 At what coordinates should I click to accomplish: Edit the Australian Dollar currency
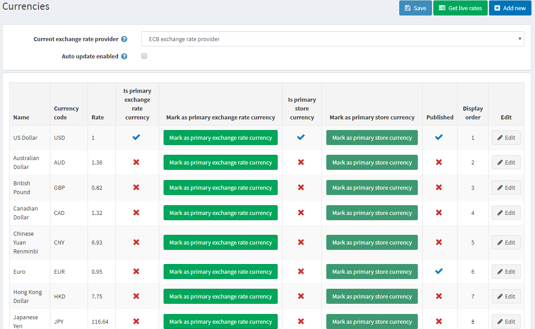pyautogui.click(x=506, y=162)
